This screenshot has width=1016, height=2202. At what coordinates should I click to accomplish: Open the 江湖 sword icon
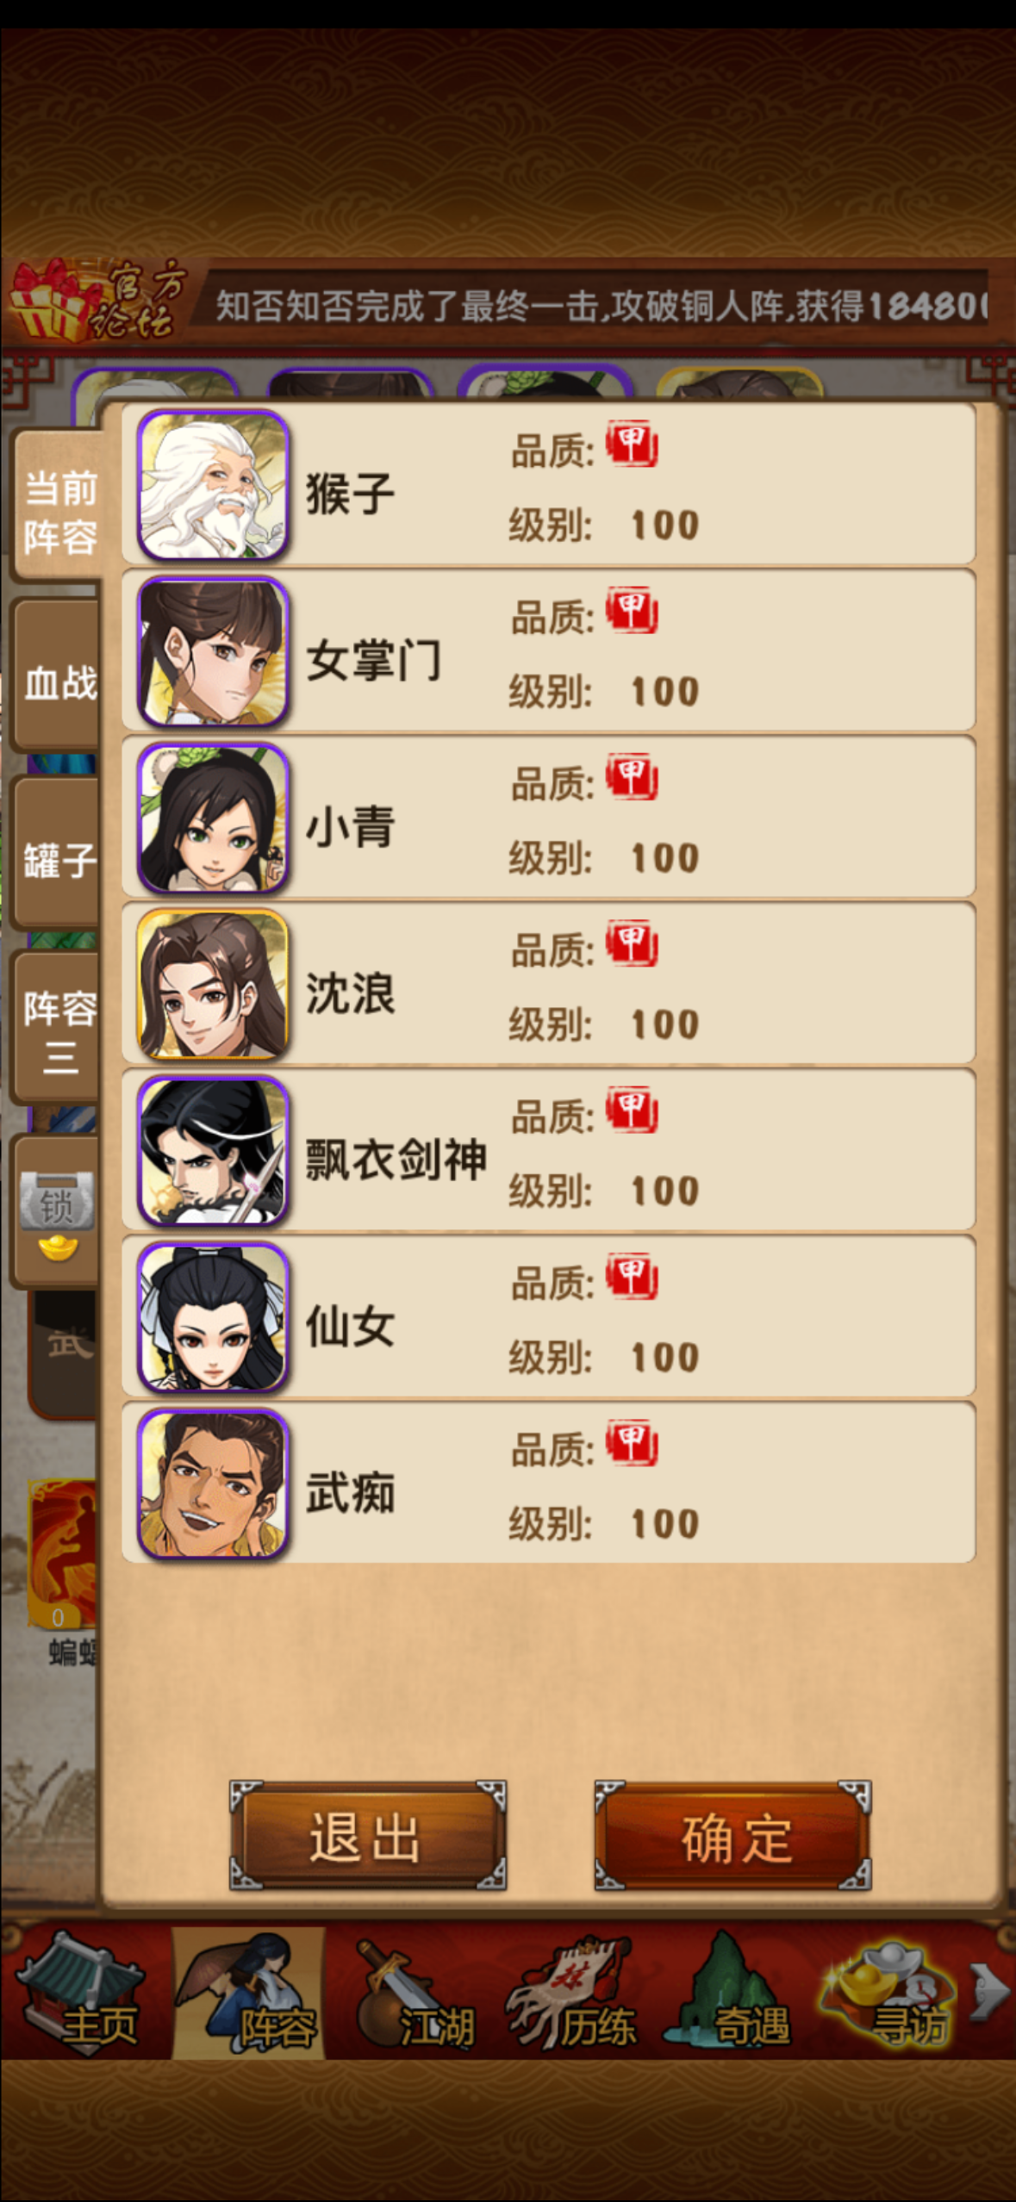click(x=414, y=1993)
